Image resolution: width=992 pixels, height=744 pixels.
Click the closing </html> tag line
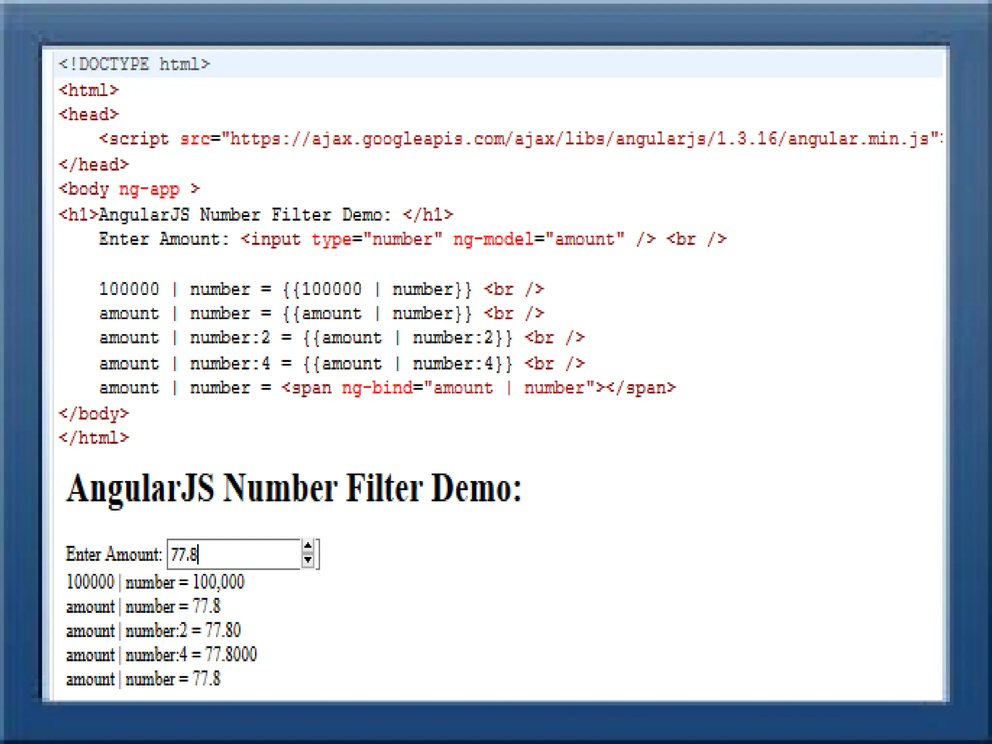(x=94, y=438)
